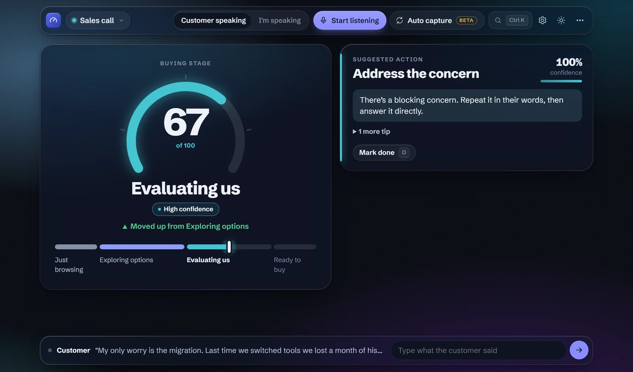Click the 67 score gauge number
Image resolution: width=633 pixels, height=372 pixels.
186,122
